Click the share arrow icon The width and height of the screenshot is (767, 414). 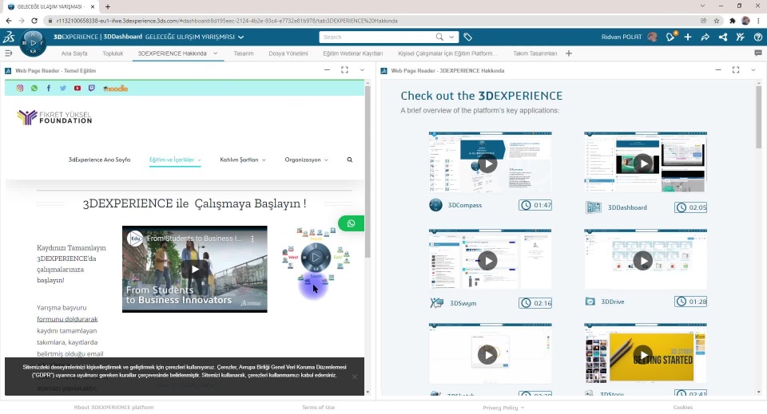pyautogui.click(x=705, y=37)
